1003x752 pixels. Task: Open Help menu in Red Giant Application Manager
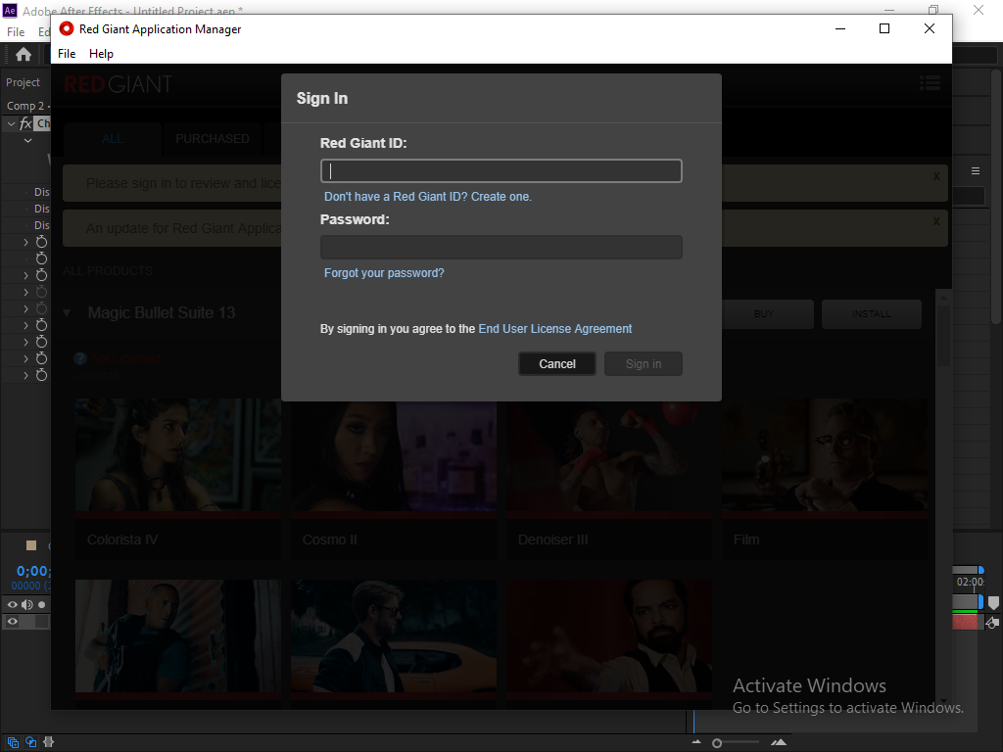101,54
